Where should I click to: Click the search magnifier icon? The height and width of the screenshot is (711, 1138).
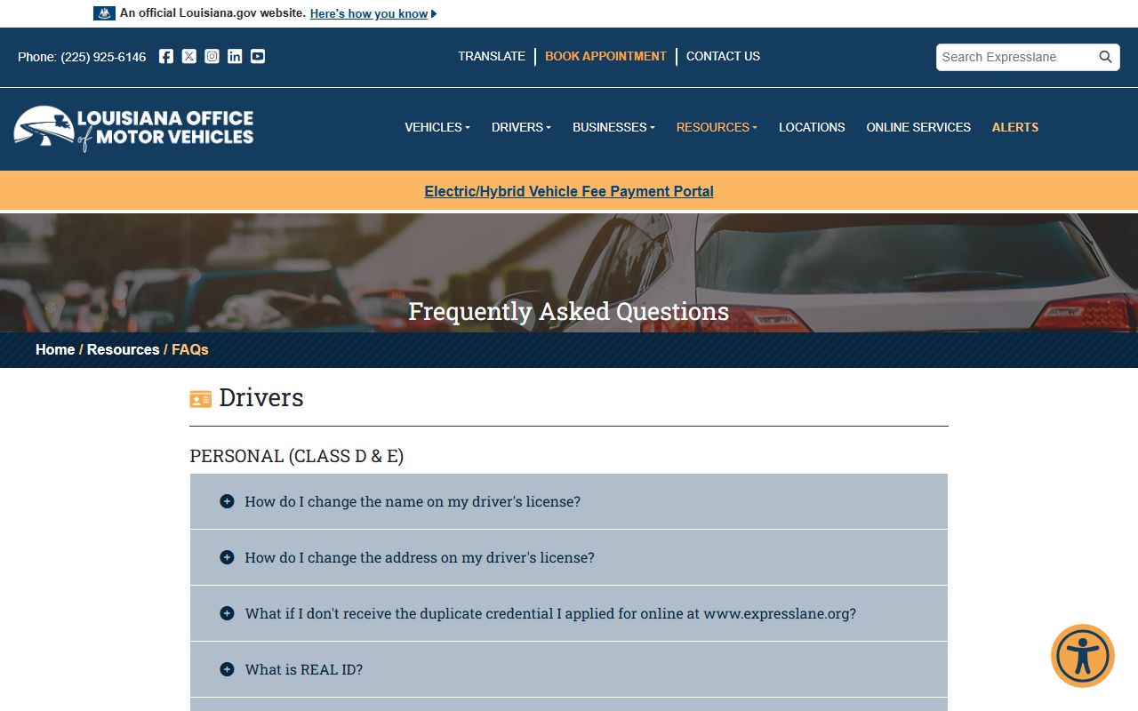1105,57
